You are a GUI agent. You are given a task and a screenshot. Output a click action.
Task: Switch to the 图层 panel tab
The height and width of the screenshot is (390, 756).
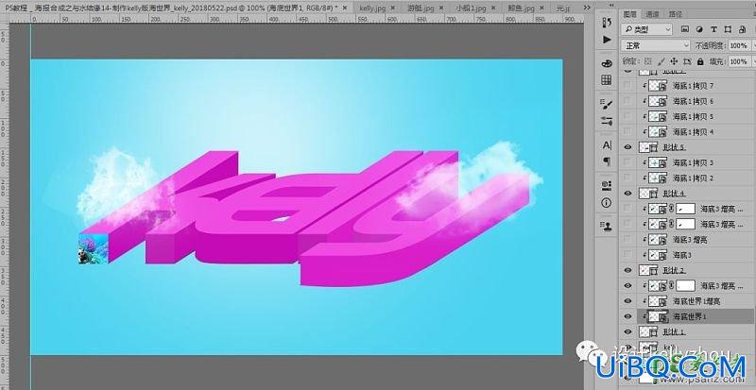pyautogui.click(x=630, y=14)
